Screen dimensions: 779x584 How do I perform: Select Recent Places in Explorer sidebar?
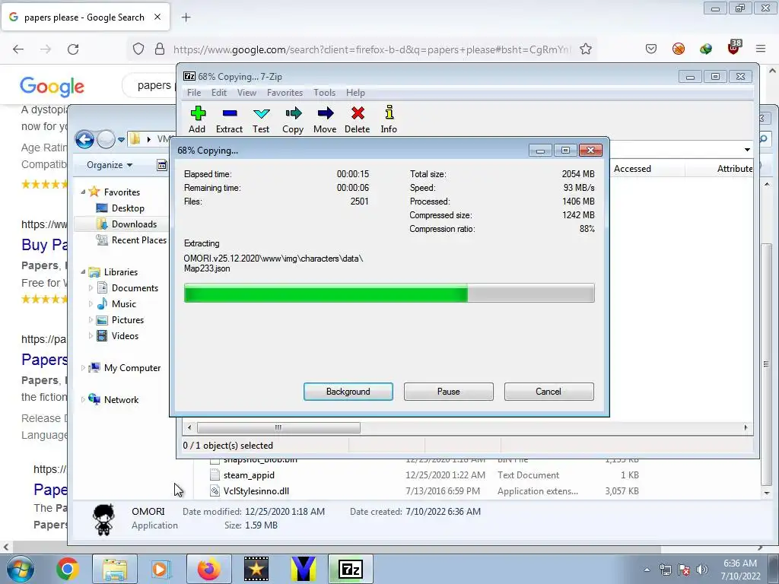click(x=132, y=240)
